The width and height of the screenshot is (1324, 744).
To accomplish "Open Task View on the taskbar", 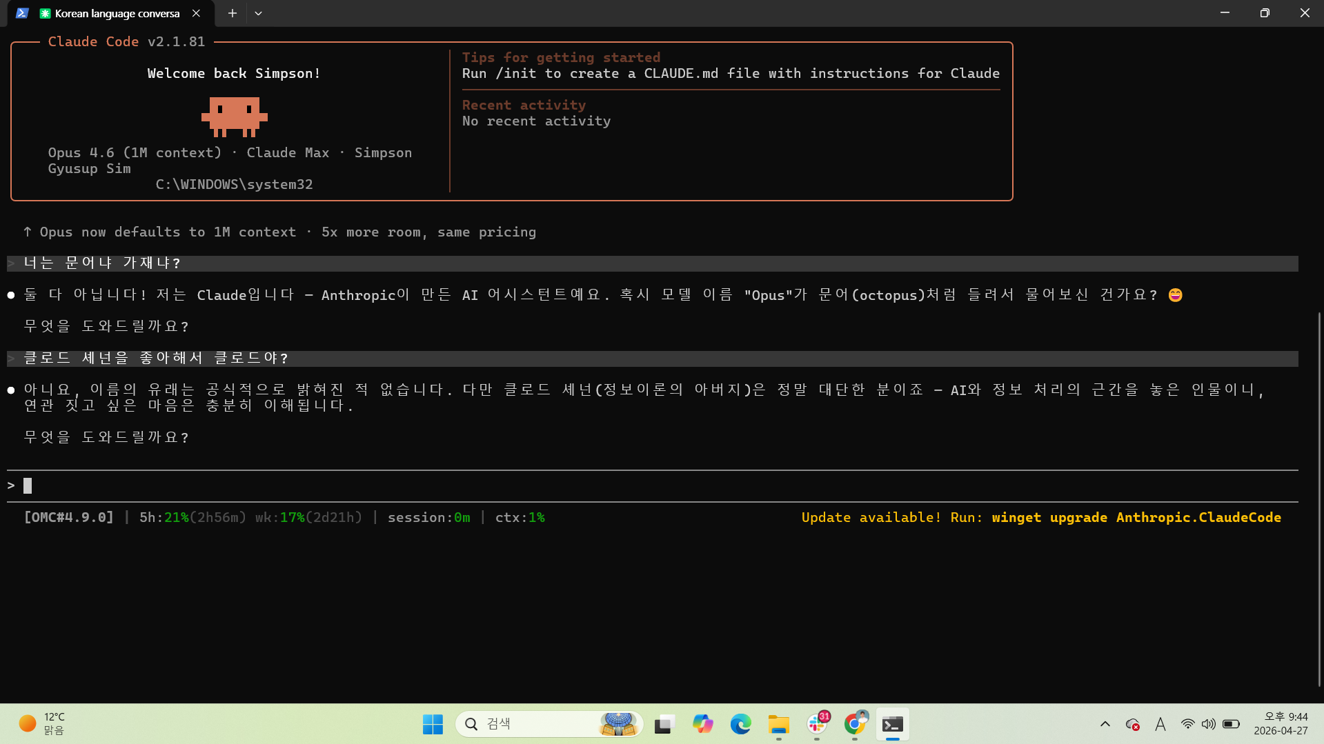I will (x=663, y=724).
